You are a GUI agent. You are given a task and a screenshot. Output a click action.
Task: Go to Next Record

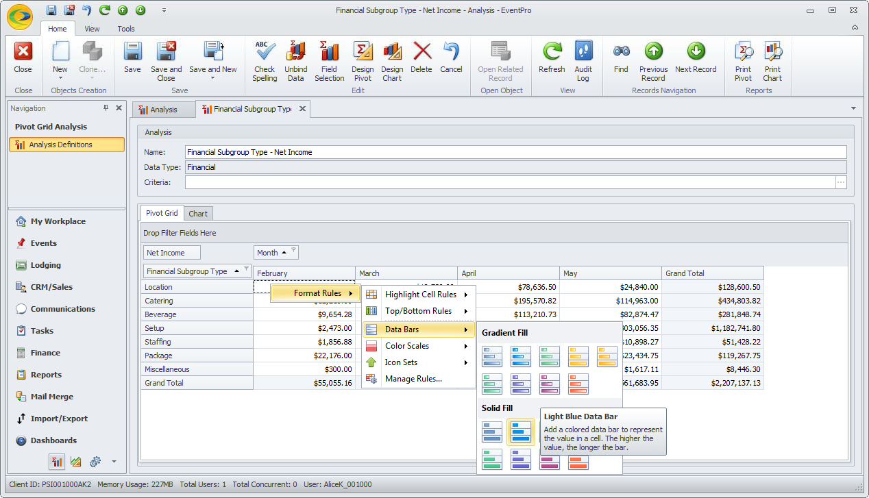click(x=696, y=58)
